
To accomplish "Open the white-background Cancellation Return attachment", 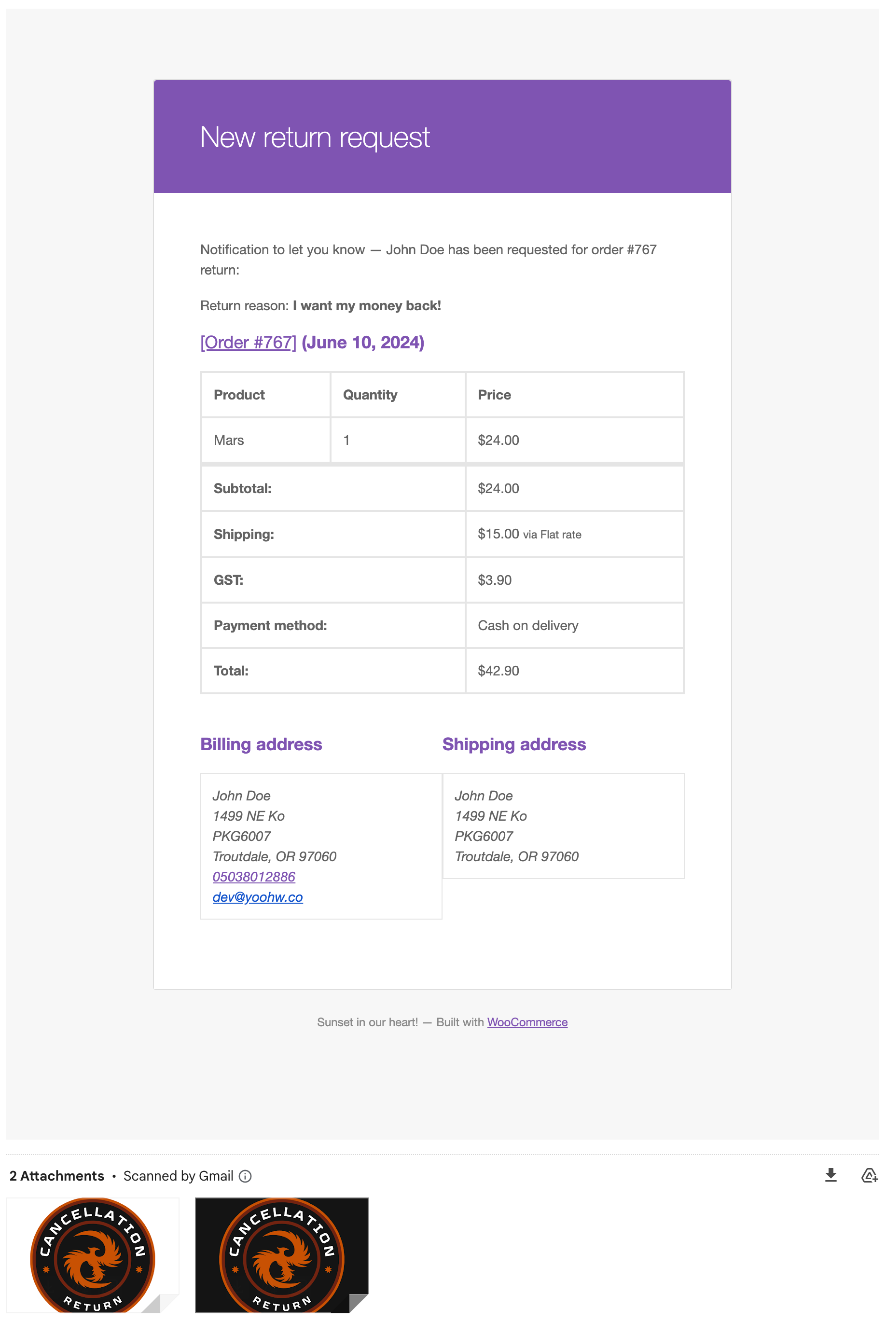I will tap(93, 1255).
